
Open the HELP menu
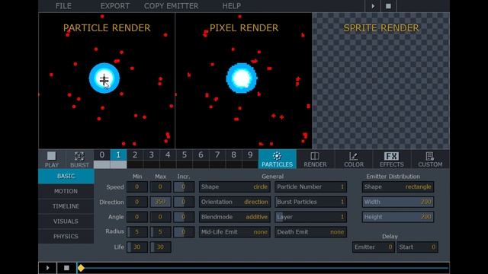[x=231, y=6]
